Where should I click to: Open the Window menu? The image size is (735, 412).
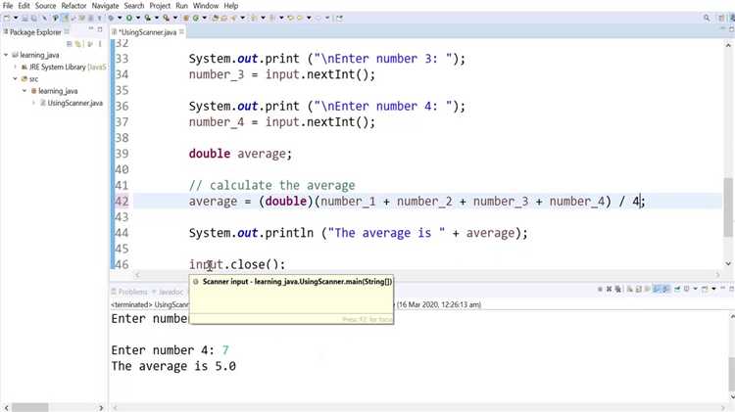206,6
